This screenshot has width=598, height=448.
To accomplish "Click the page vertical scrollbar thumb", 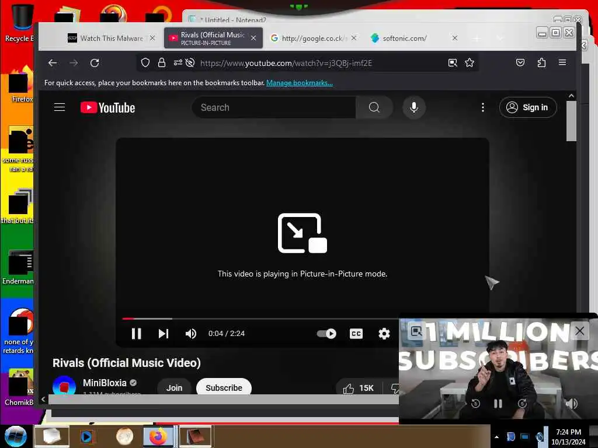I will coord(571,121).
